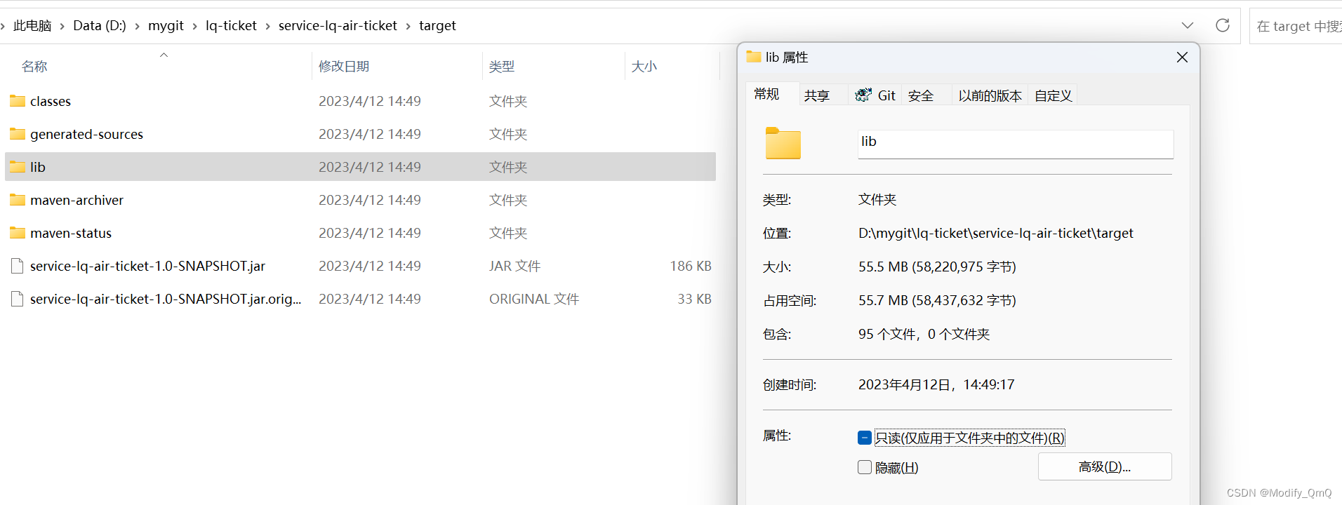This screenshot has height=505, width=1342.
Task: Click the 33 KB size cell
Action: (695, 299)
